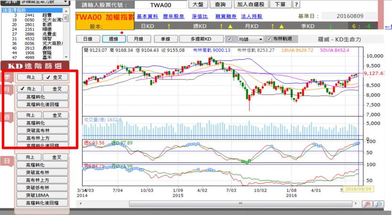Click the red 季 period label icon

tap(7, 77)
